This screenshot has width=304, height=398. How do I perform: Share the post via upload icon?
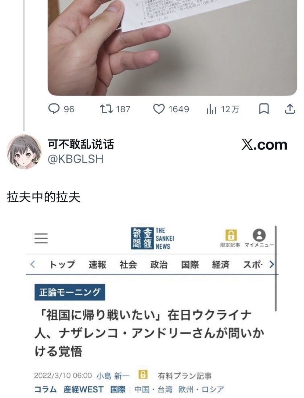point(290,109)
